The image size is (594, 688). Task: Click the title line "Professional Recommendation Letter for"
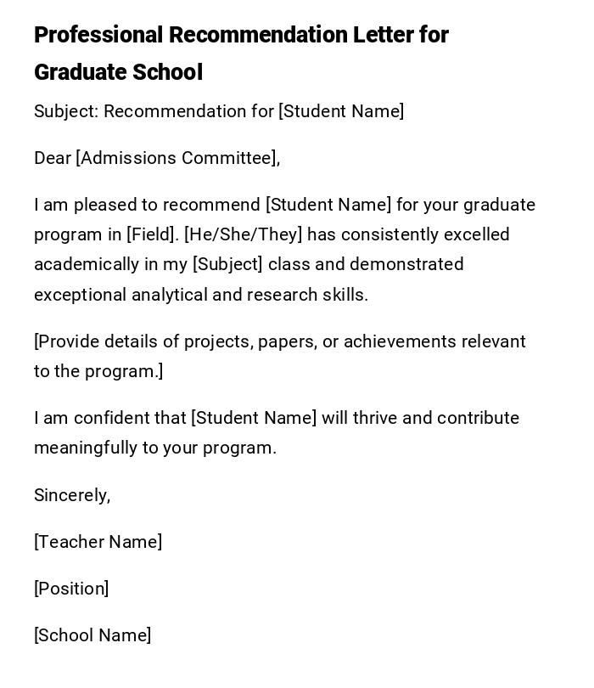pyautogui.click(x=241, y=35)
